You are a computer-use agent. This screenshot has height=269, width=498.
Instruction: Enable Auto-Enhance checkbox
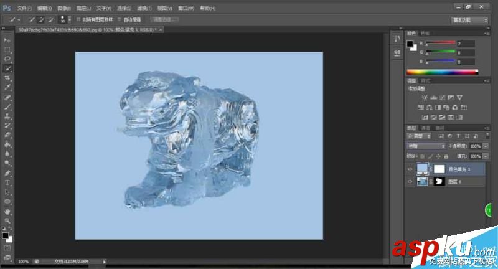120,20
